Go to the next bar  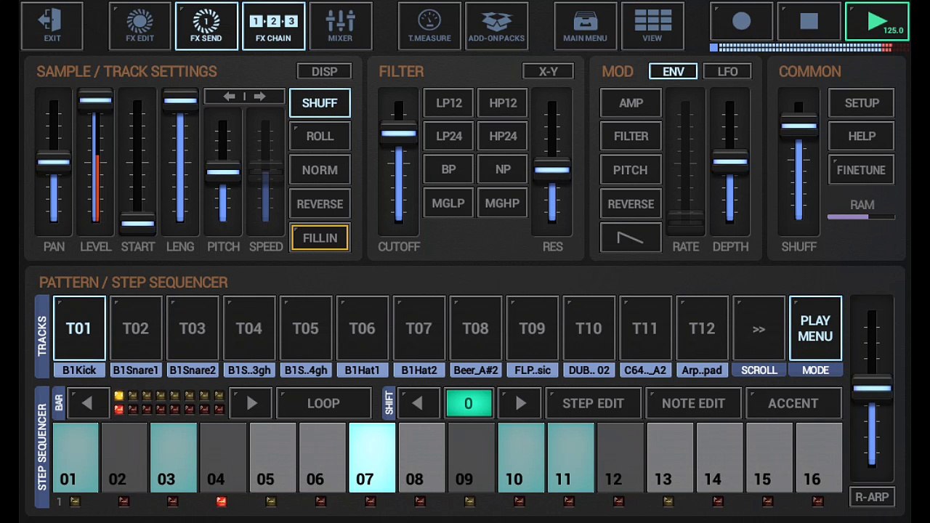[x=251, y=403]
